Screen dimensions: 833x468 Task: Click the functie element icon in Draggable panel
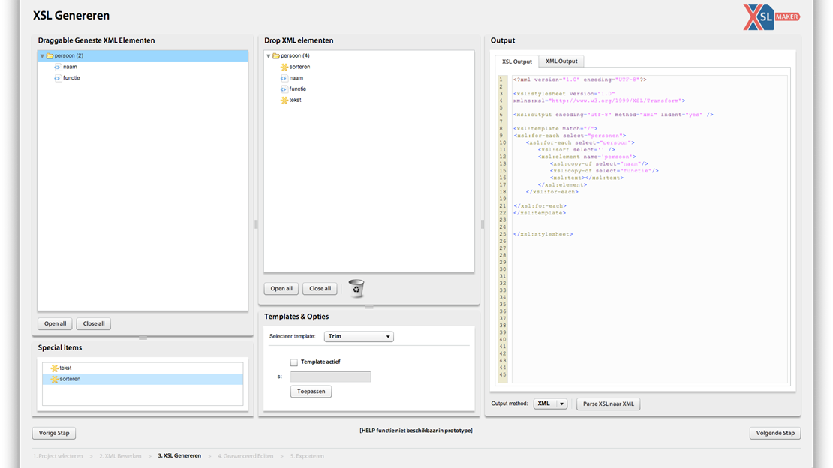pos(57,78)
